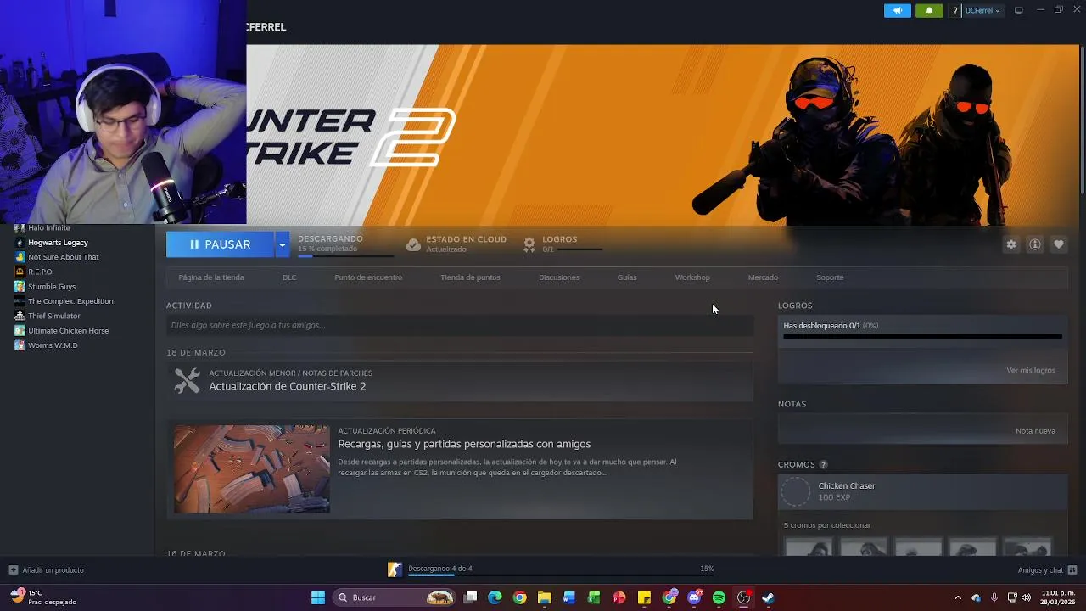The width and height of the screenshot is (1086, 611).
Task: Open the Windows Start menu
Action: pyautogui.click(x=318, y=597)
